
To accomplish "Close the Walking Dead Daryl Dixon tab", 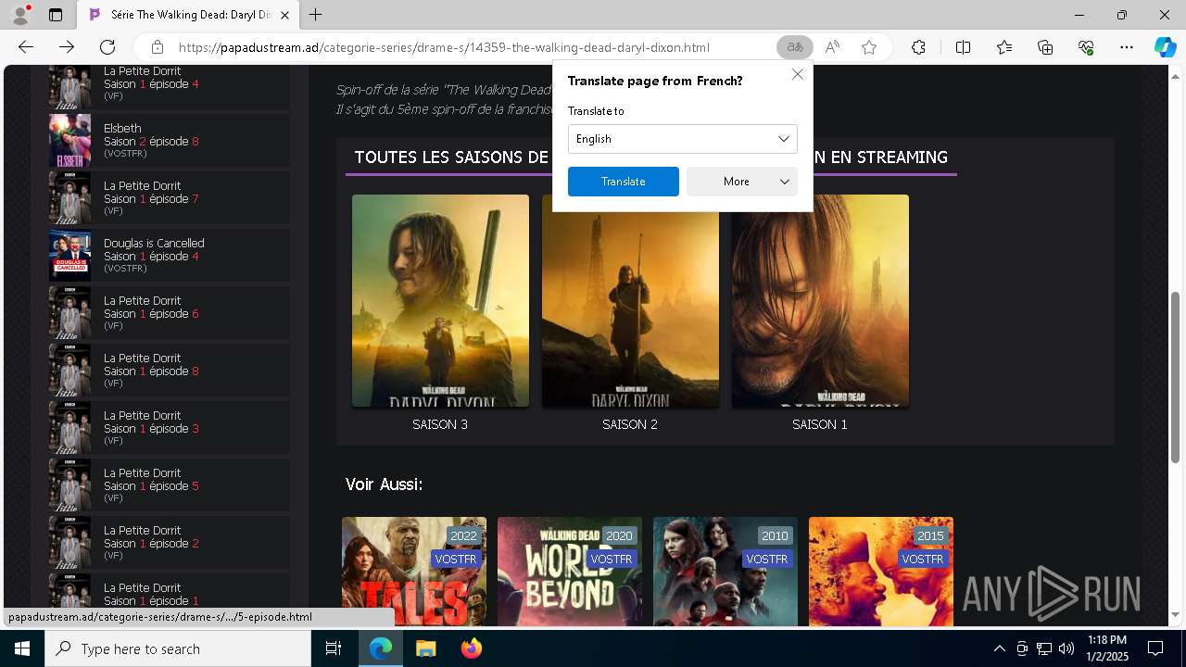I will pyautogui.click(x=286, y=15).
